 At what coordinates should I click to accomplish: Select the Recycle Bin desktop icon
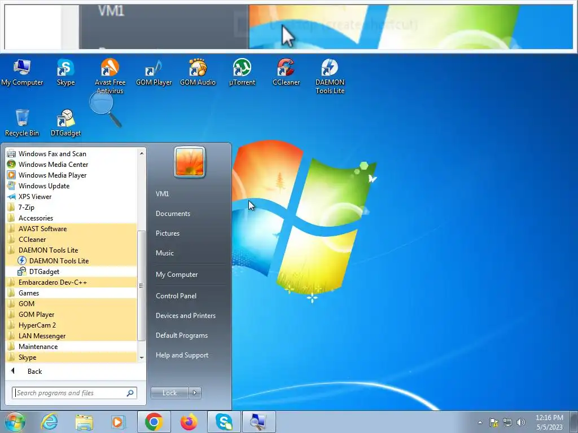click(x=22, y=122)
